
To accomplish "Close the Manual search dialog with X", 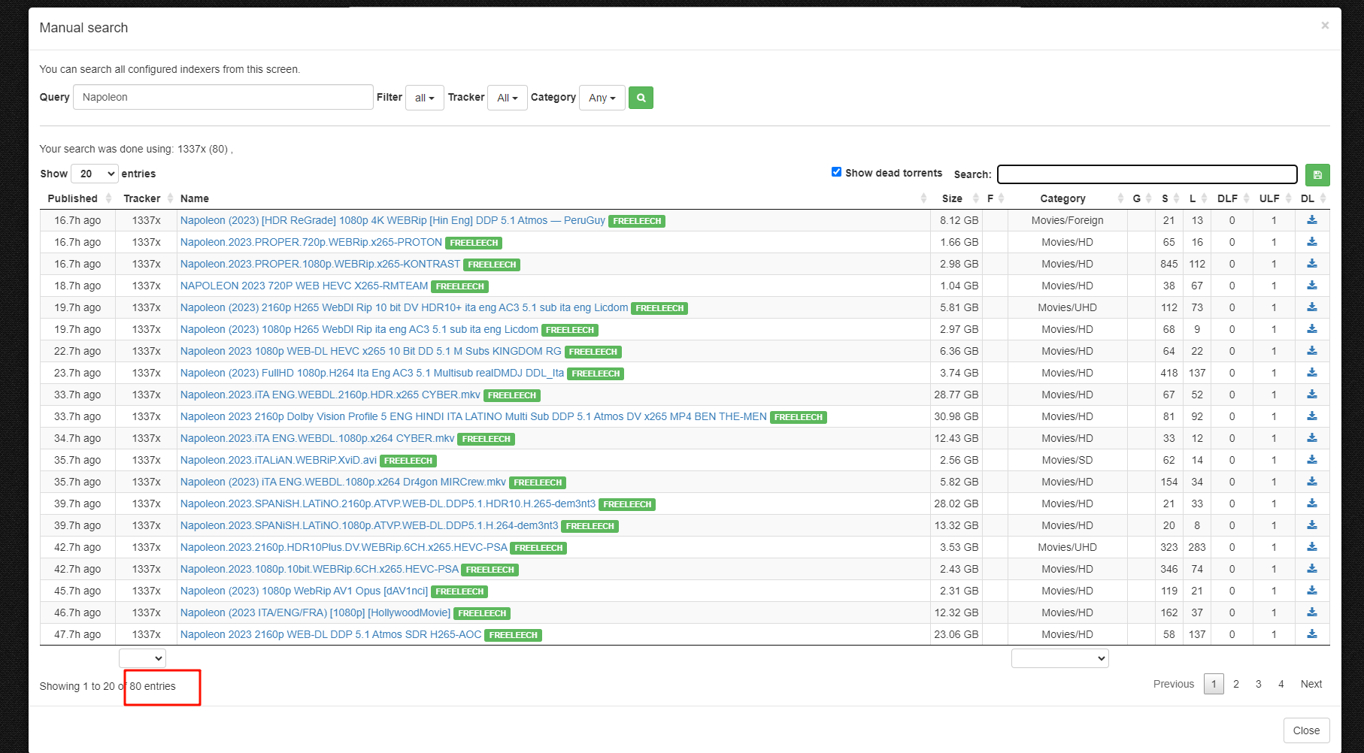I will coord(1325,26).
